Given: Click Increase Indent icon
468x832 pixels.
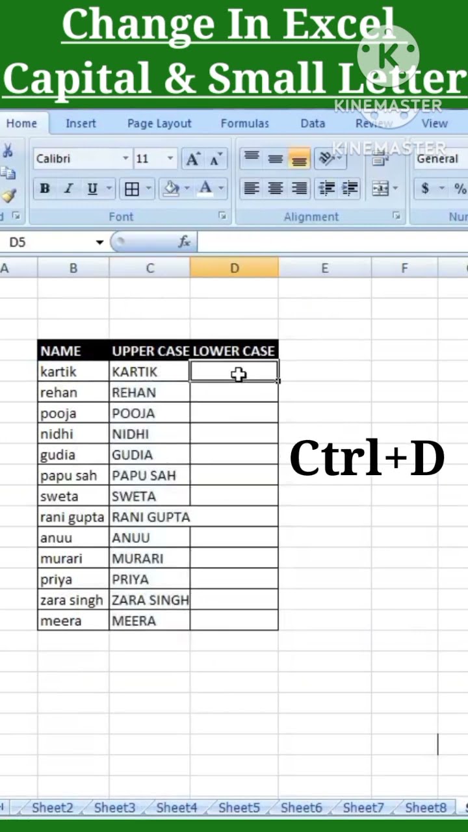Looking at the screenshot, I should click(350, 188).
